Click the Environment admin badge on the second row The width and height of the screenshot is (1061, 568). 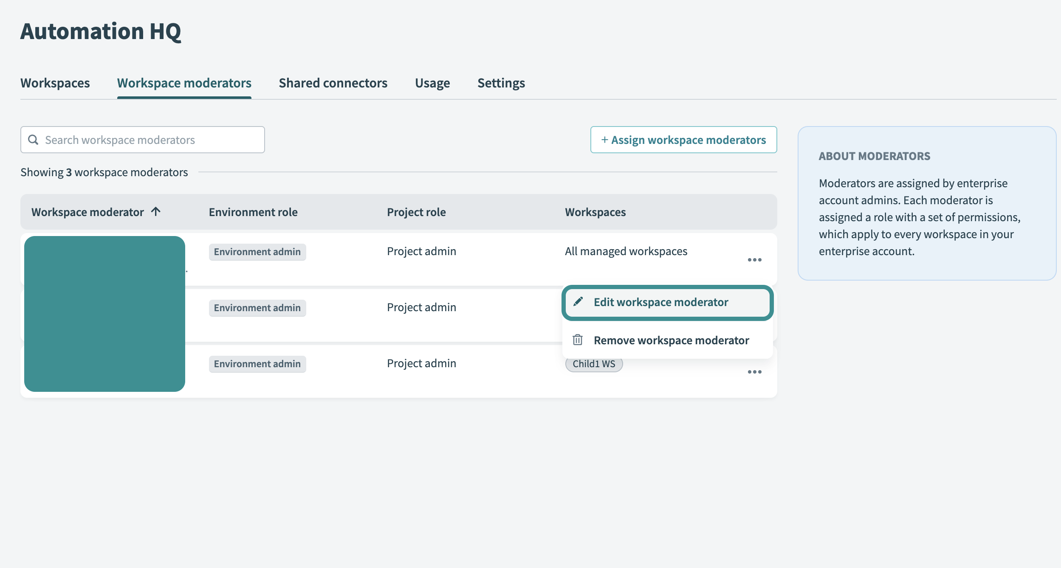(257, 307)
